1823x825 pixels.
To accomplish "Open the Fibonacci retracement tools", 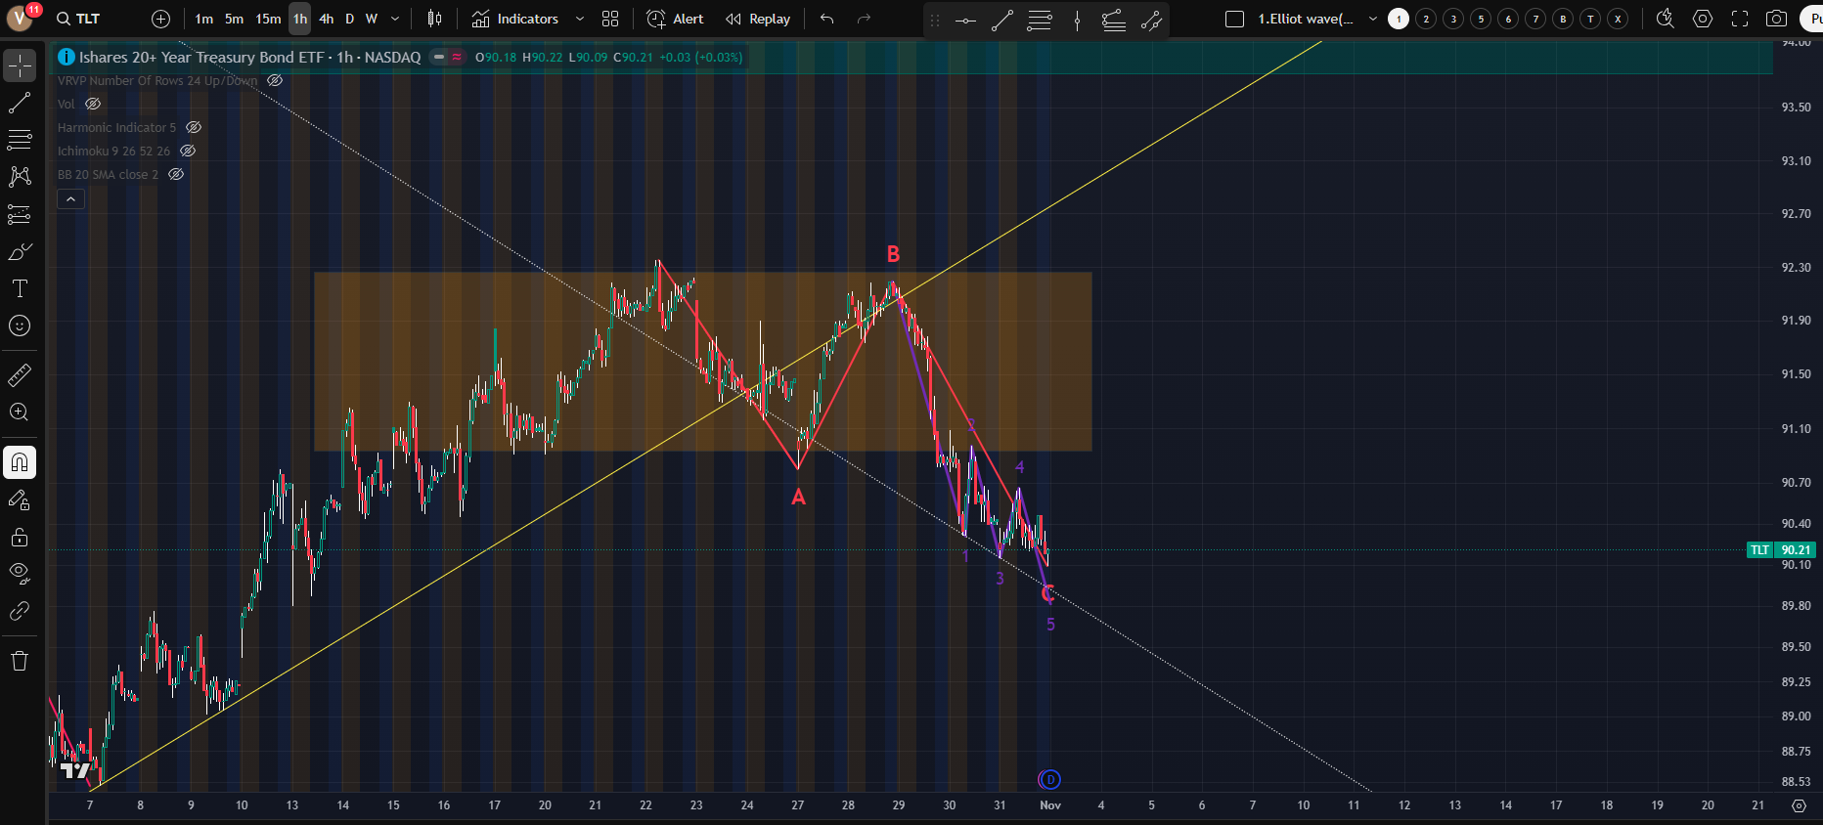I will pos(20,140).
